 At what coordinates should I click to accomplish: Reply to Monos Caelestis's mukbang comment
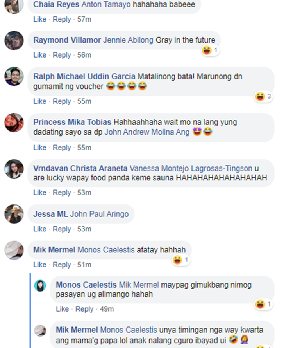point(84,309)
